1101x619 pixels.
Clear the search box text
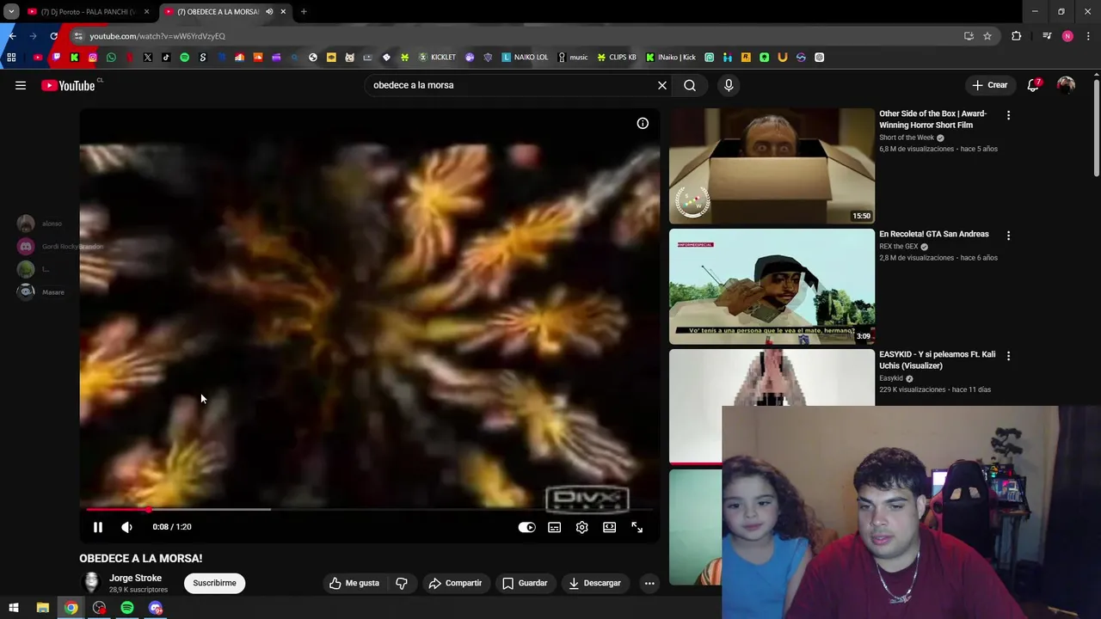click(x=662, y=85)
